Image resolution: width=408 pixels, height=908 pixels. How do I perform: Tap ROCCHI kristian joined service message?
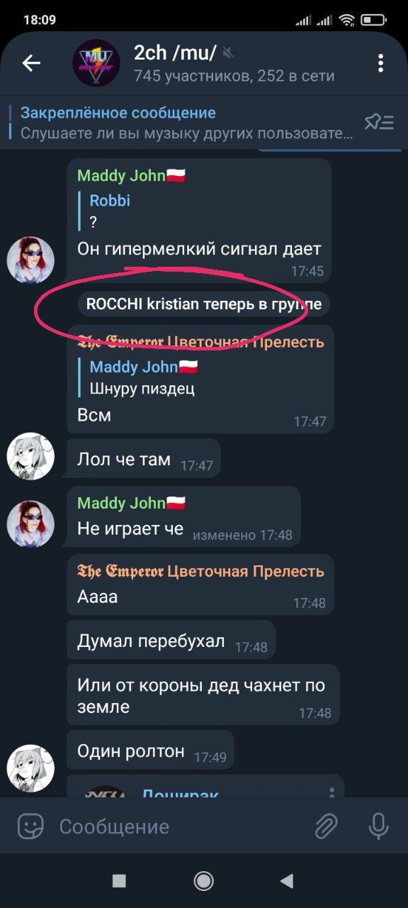pos(204,304)
